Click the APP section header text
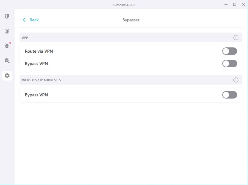 [x=25, y=37]
